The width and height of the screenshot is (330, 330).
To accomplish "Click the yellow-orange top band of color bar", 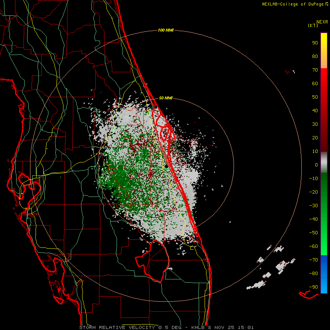I will [x=324, y=51].
